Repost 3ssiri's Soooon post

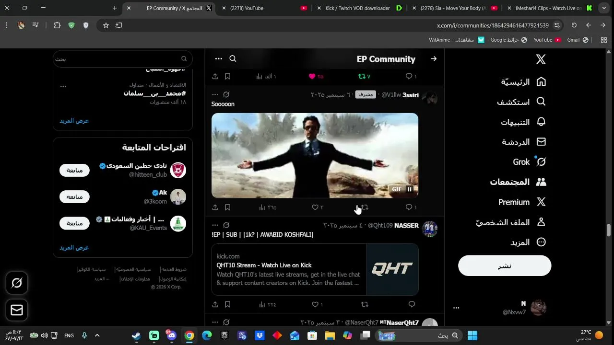tap(365, 207)
